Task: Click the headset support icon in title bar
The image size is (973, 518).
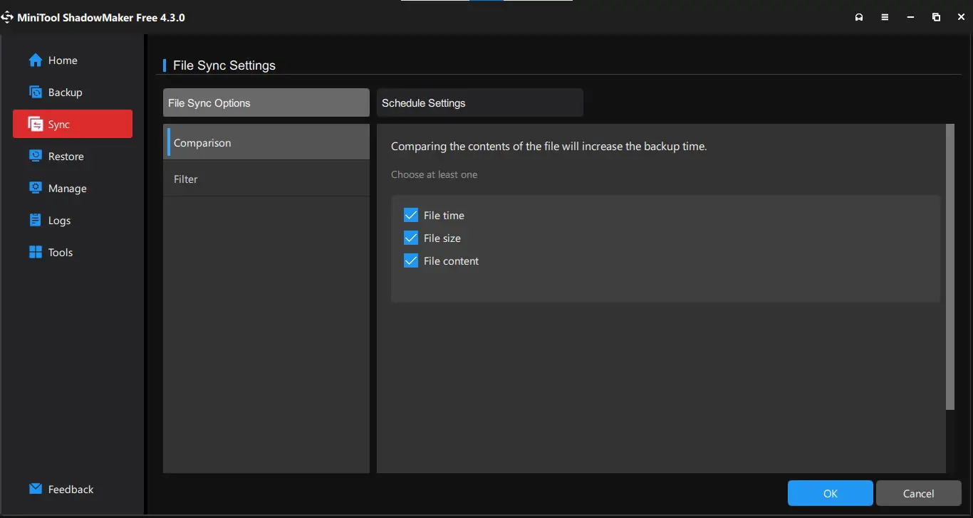Action: point(859,17)
